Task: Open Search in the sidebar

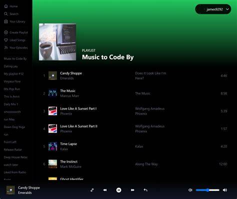Action: pos(14,14)
